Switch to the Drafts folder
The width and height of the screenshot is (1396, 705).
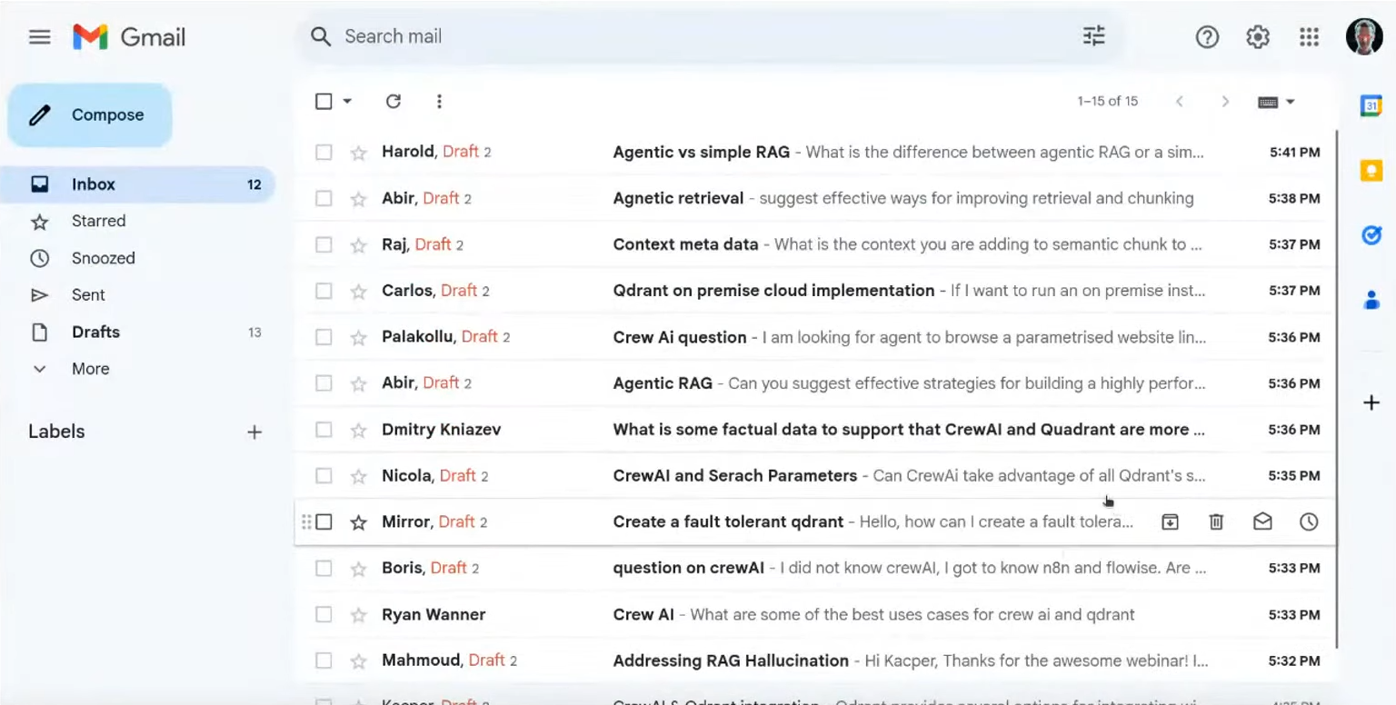(95, 332)
